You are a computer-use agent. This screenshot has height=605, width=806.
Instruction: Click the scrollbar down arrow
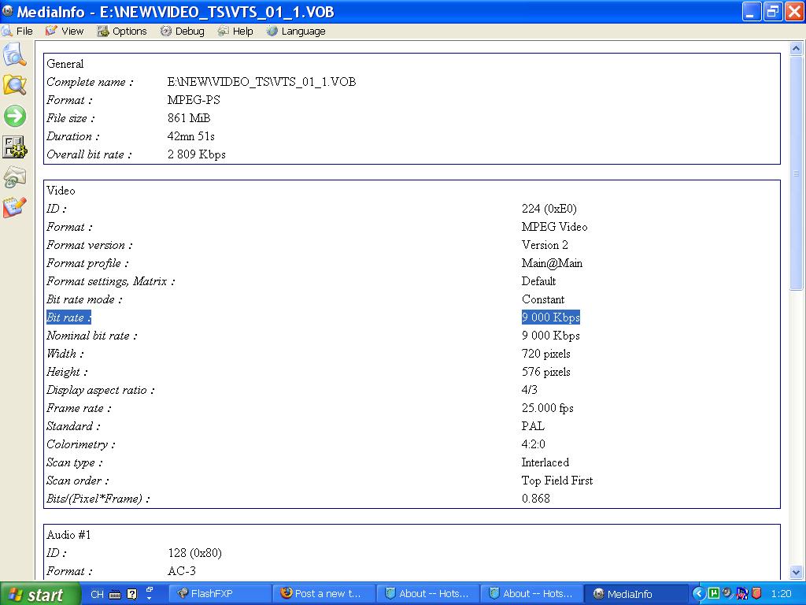(x=796, y=572)
